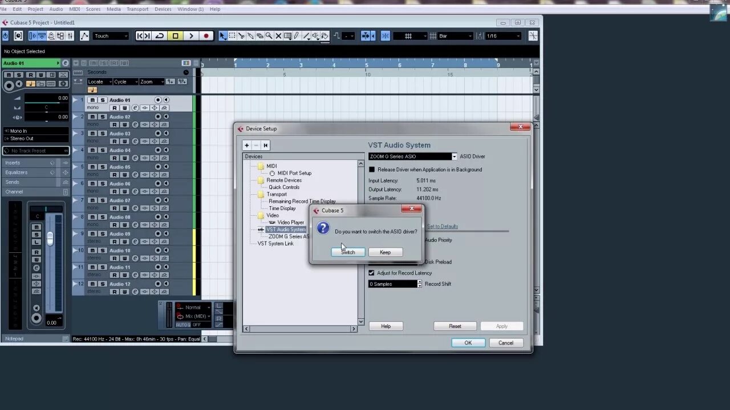Toggle Autoscroll icon
Image resolution: width=730 pixels, height=410 pixels.
click(x=366, y=36)
